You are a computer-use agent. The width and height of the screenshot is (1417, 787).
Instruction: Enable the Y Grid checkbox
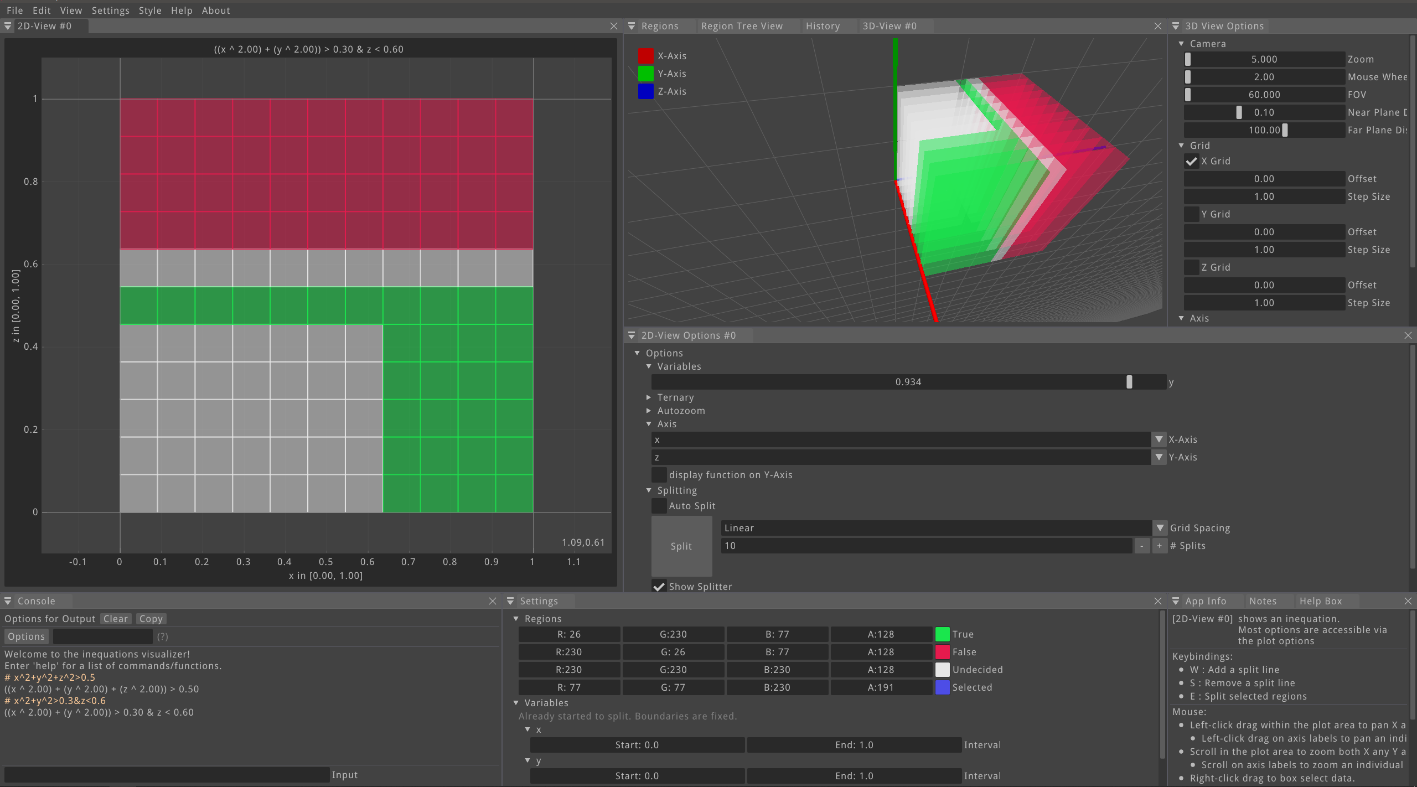coord(1191,214)
